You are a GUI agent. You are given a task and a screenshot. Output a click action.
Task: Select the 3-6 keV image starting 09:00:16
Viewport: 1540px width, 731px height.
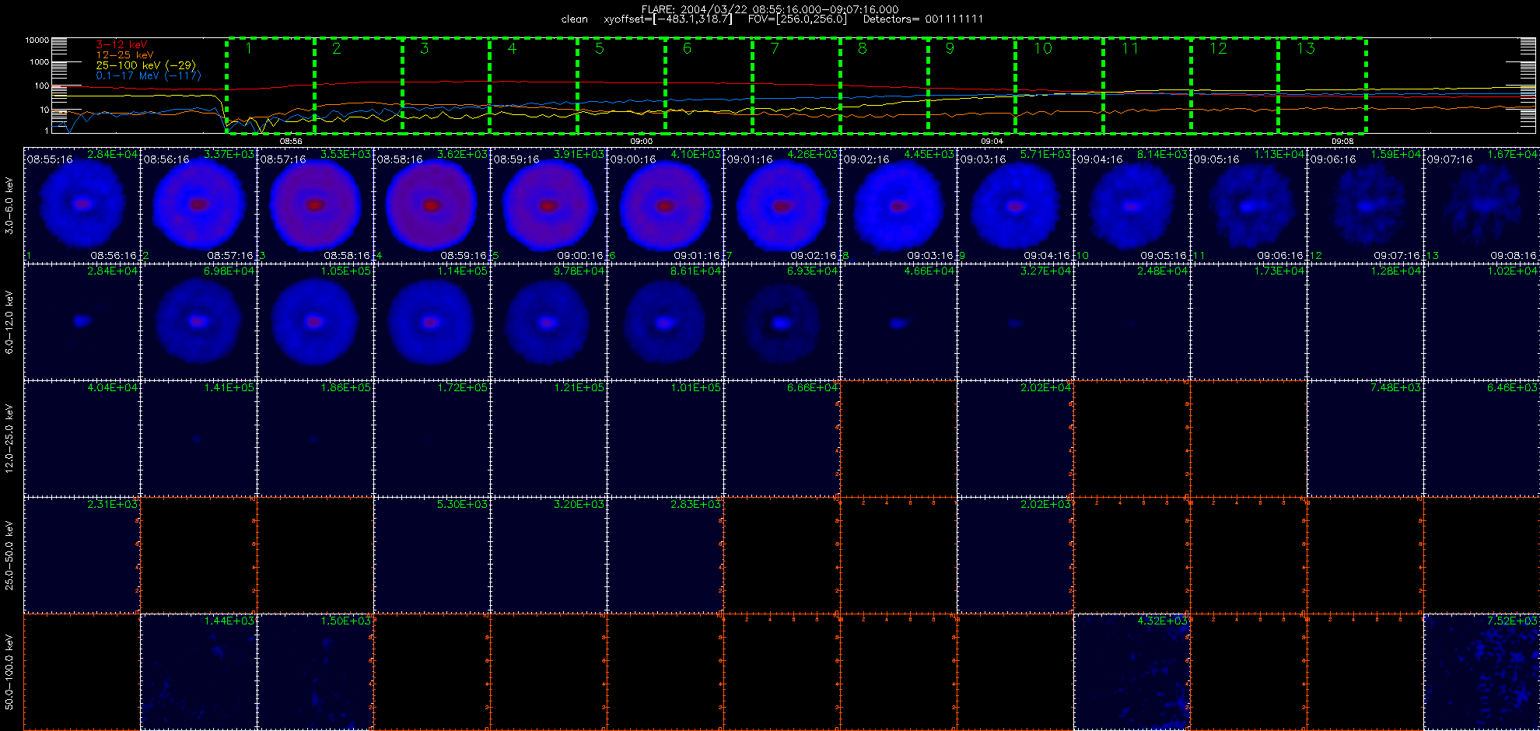pos(665,205)
